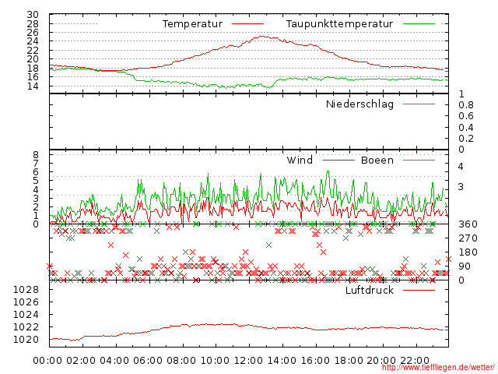This screenshot has height=374, width=498.
Task: Click the Luftdruck legend label
Action: coord(370,290)
